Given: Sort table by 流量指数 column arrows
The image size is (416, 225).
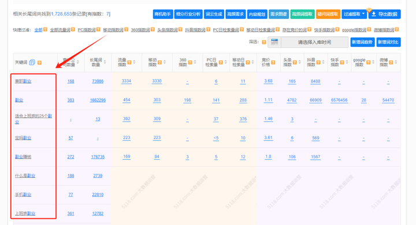Looking at the screenshot, I should pyautogui.click(x=134, y=62).
